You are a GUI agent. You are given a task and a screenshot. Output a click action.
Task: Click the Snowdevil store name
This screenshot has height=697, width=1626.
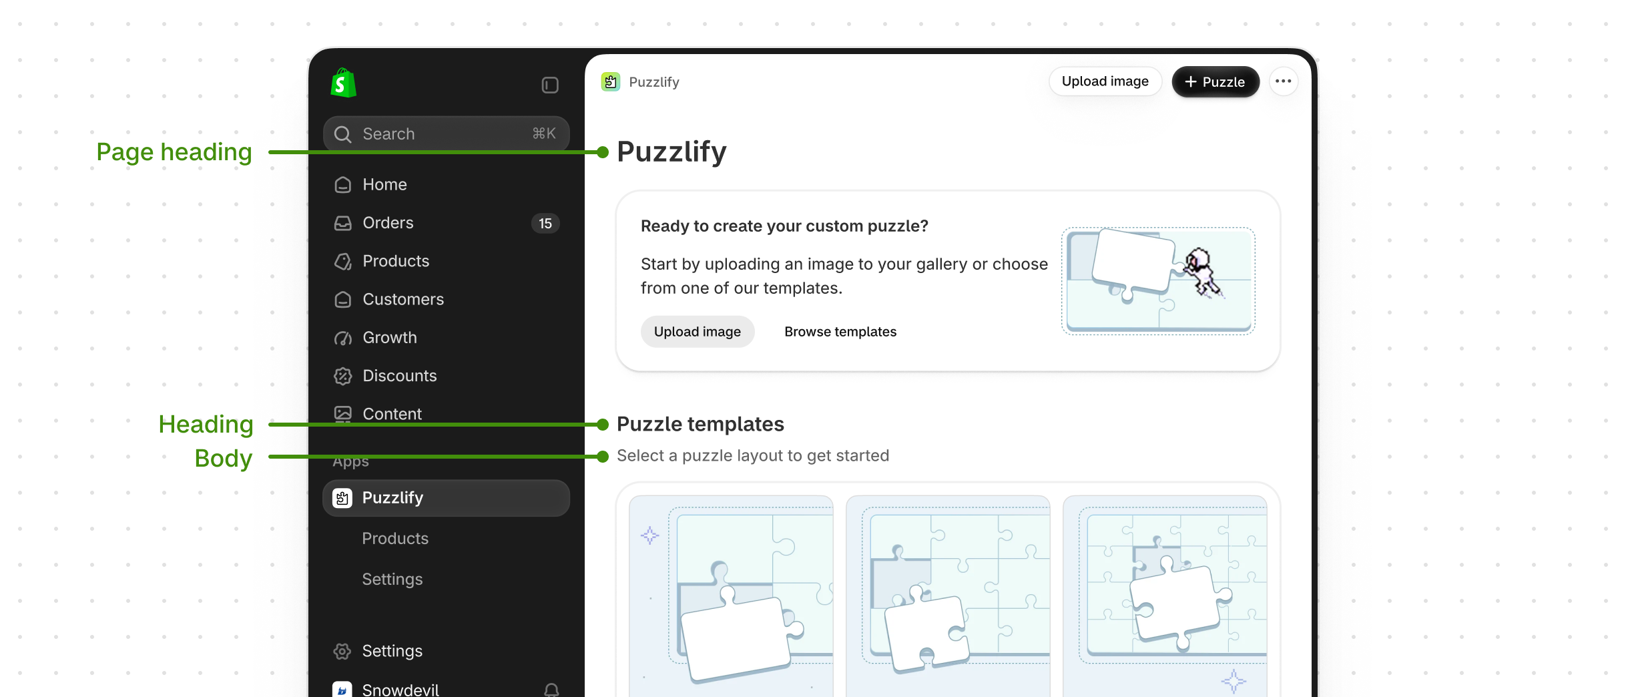coord(400,690)
